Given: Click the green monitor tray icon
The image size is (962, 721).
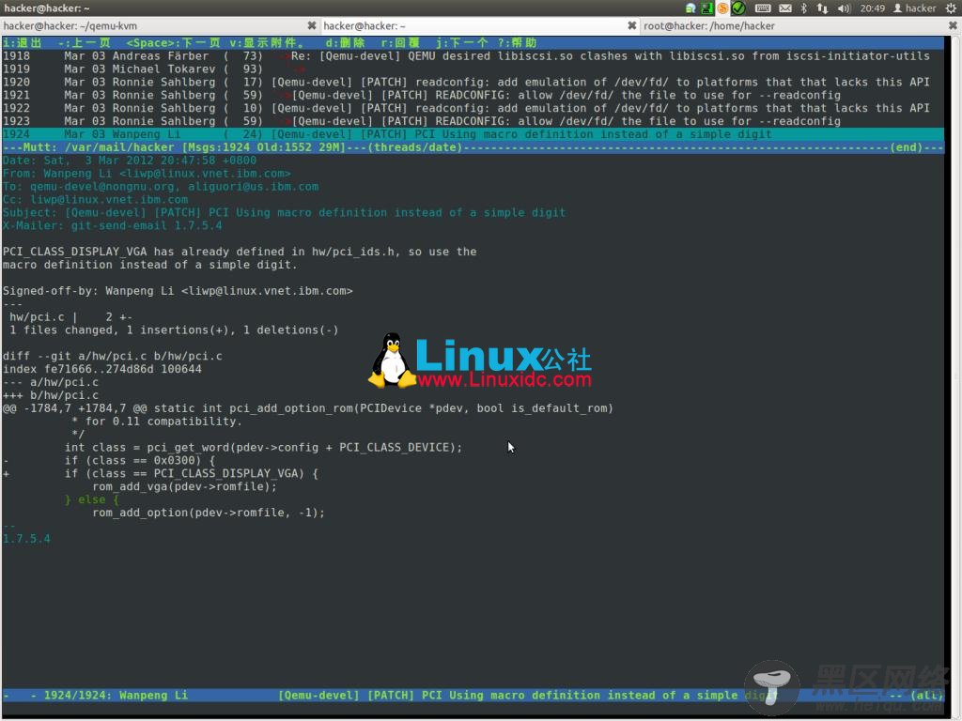Looking at the screenshot, I should pos(706,8).
